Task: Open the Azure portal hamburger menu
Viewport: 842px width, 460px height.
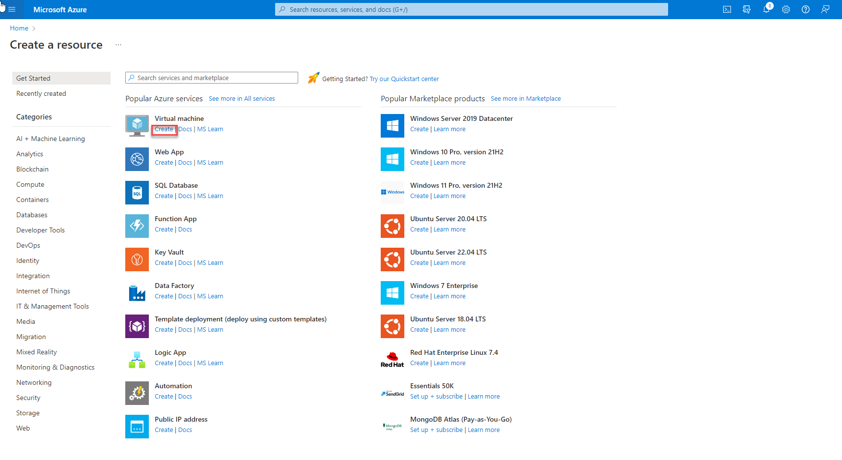Action: tap(12, 9)
